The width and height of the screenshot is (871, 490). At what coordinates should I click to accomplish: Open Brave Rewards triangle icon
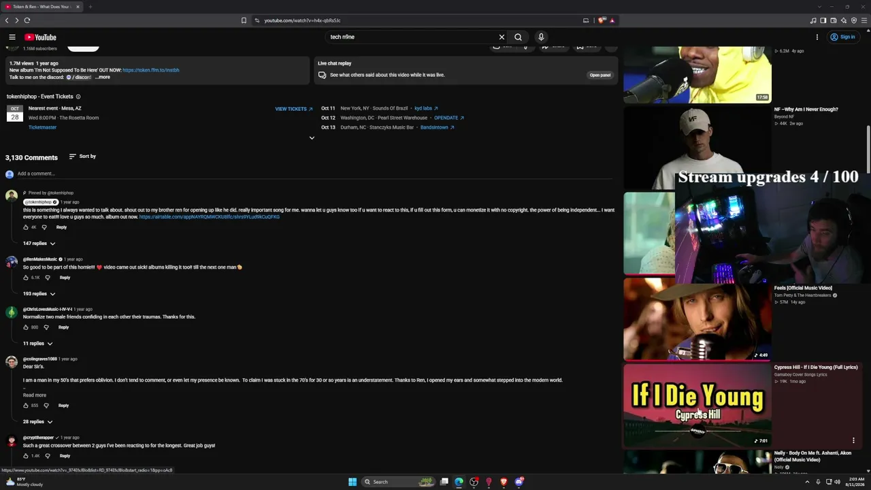coord(612,20)
